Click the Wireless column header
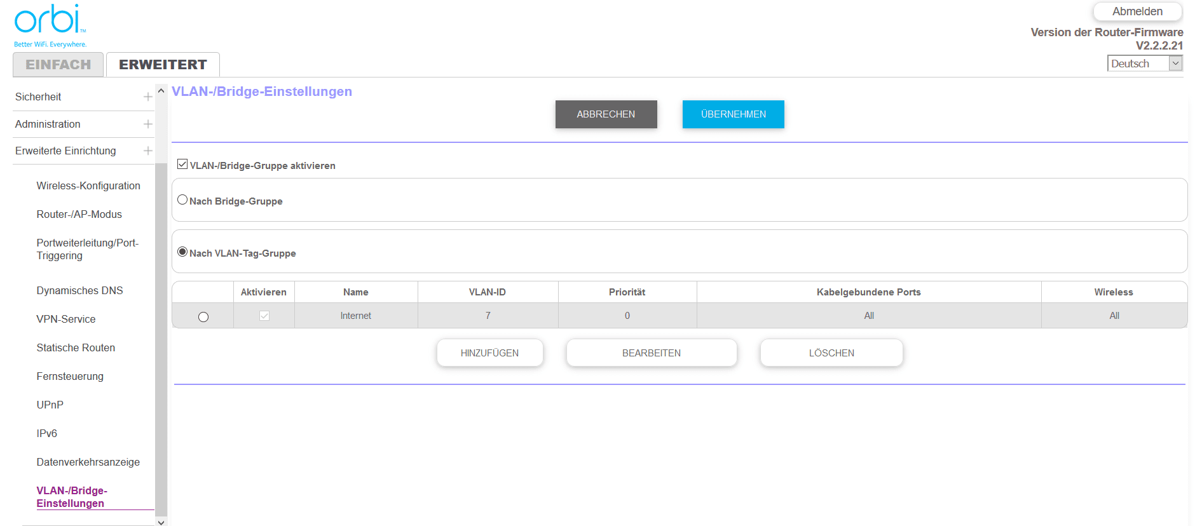The image size is (1202, 526). (x=1114, y=292)
